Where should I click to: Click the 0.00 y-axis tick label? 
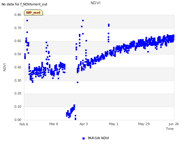(18, 120)
